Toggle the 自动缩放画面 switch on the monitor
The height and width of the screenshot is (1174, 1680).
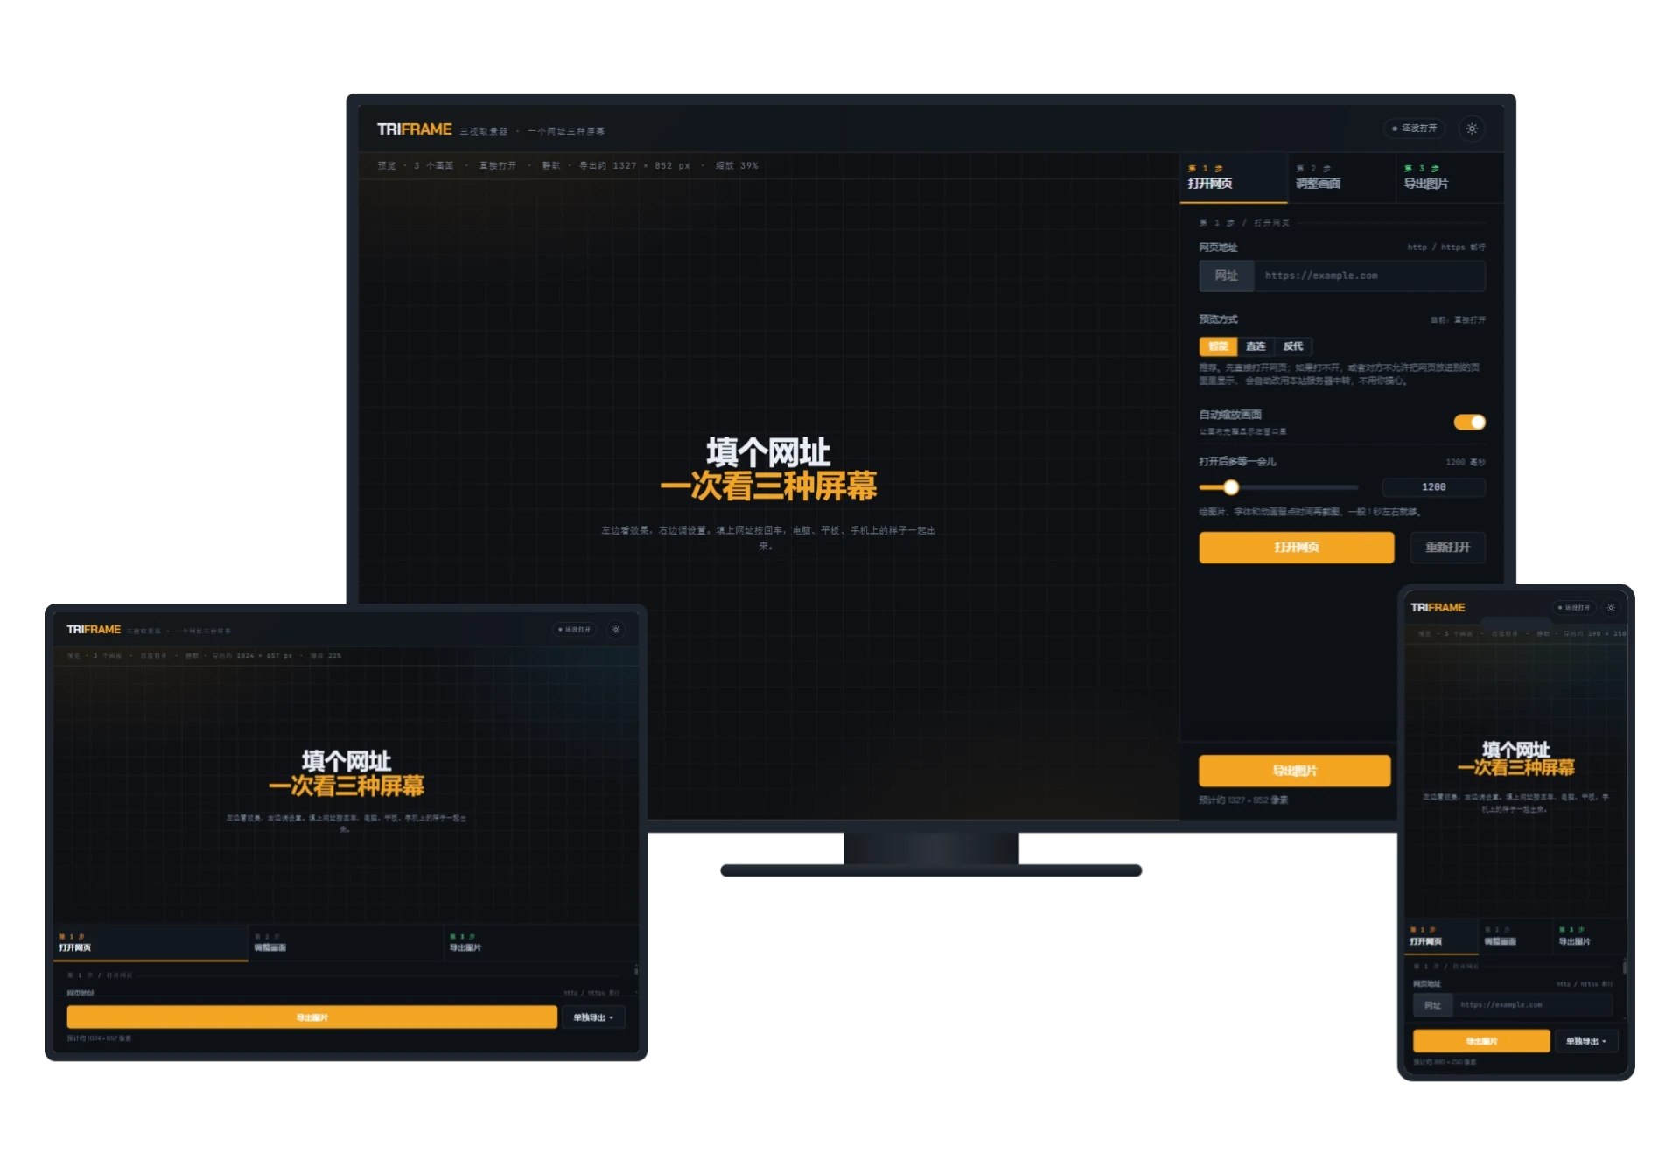1469,423
